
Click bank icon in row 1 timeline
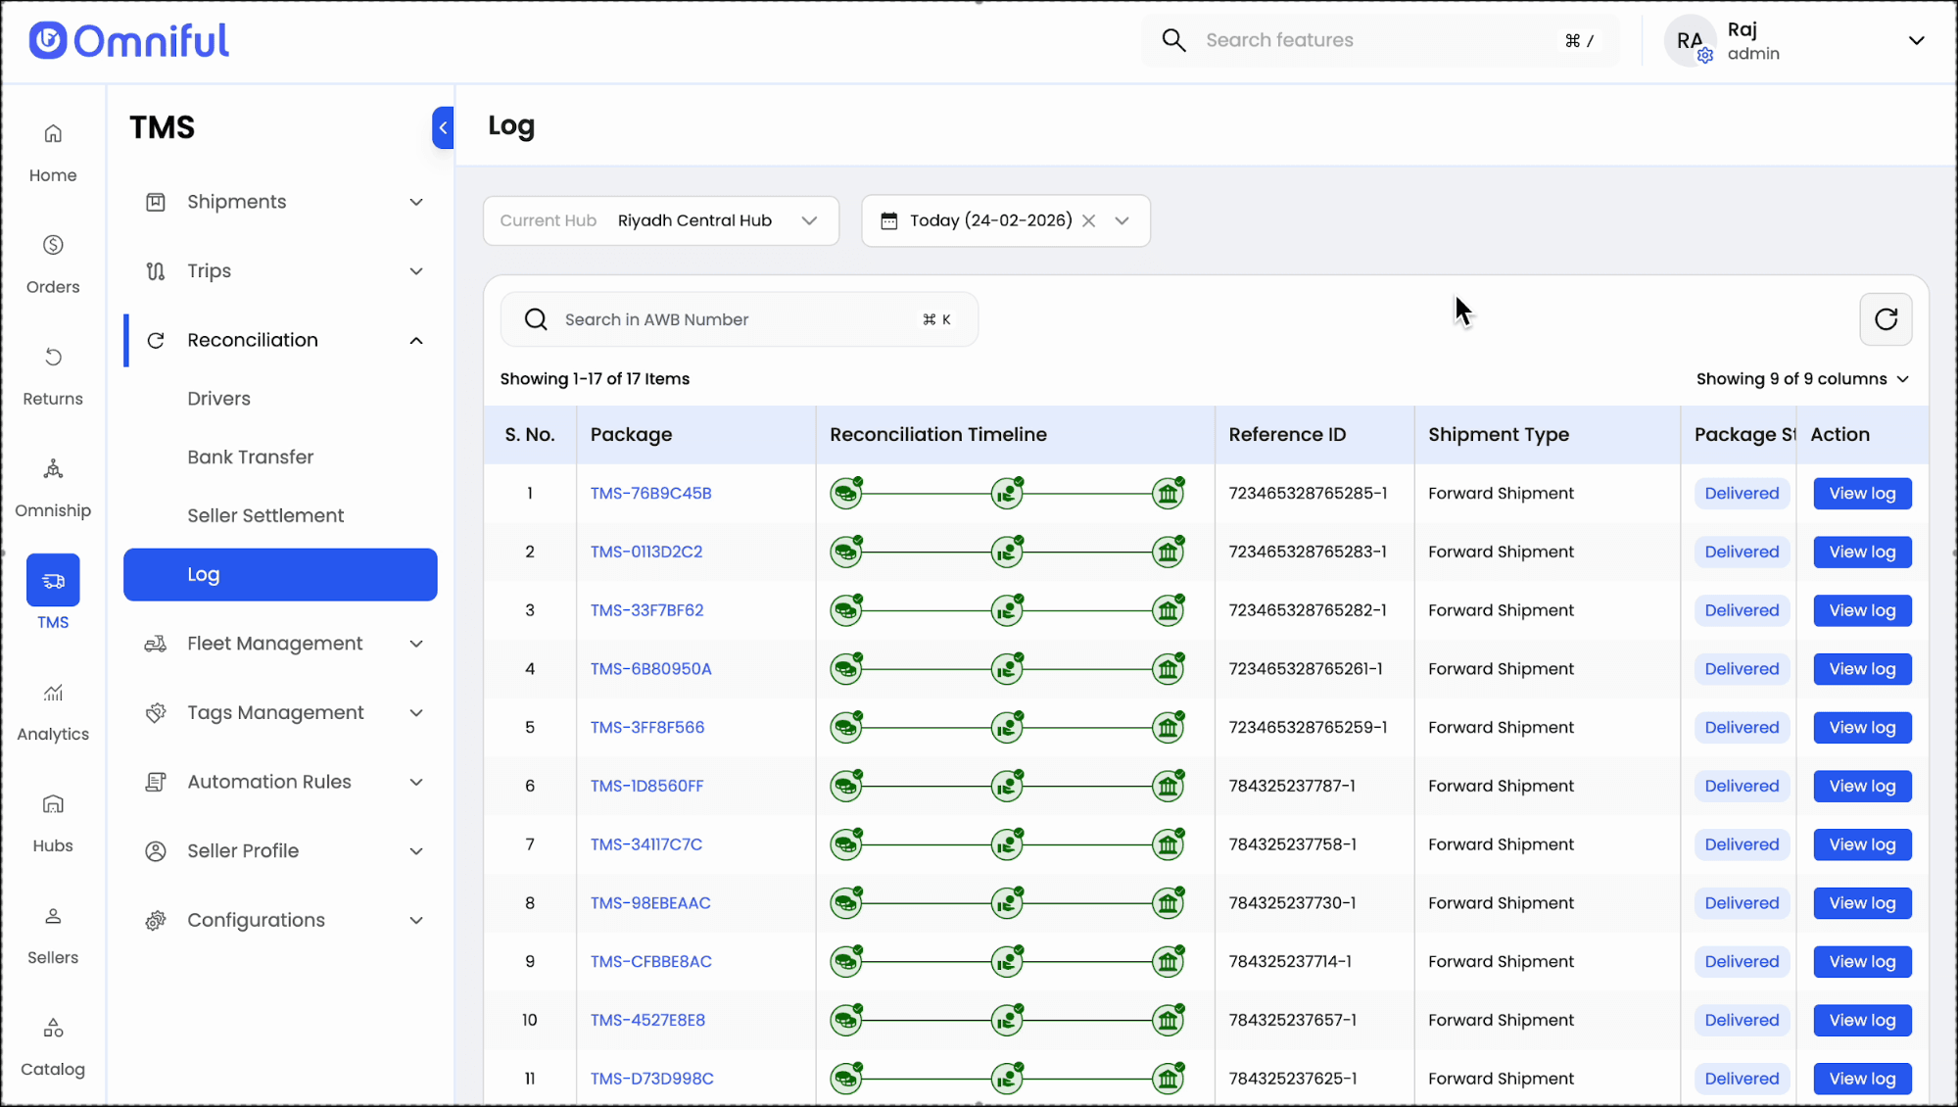(1168, 494)
